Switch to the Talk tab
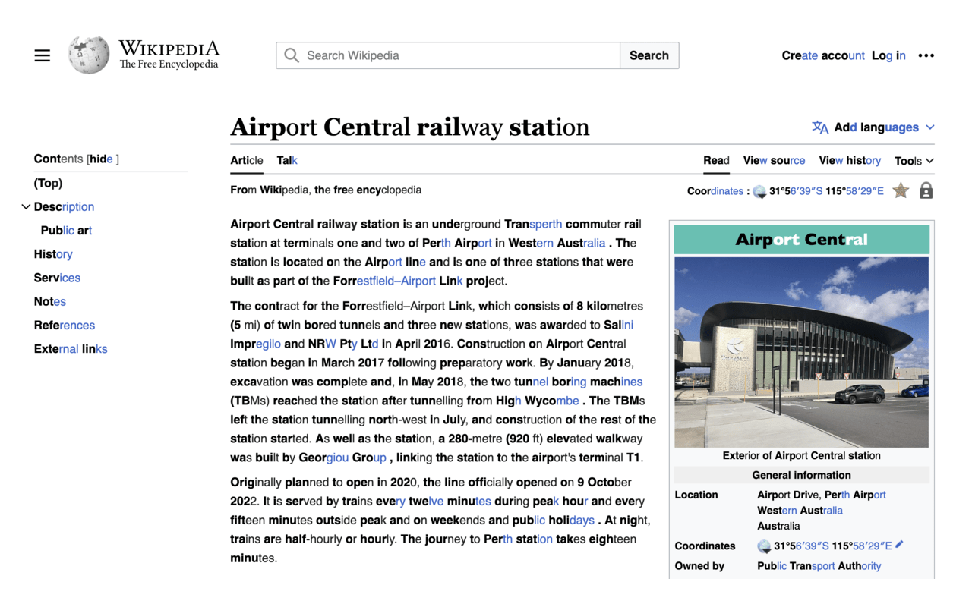 (x=287, y=160)
